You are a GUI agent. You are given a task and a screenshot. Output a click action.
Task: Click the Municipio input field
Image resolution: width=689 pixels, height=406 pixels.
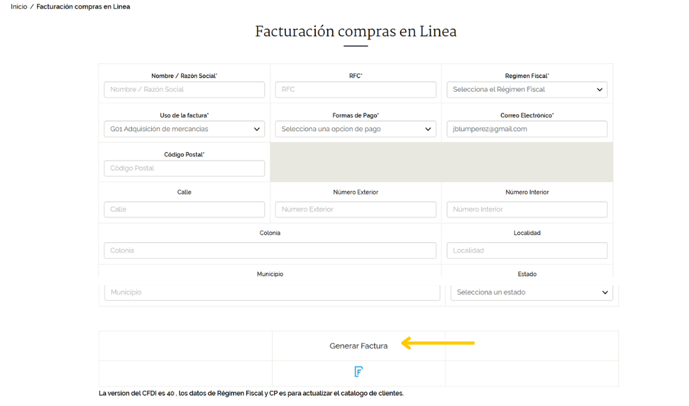(x=272, y=293)
